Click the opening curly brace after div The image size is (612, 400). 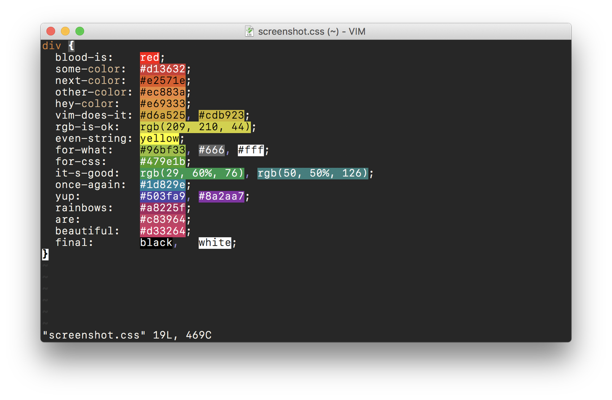point(71,46)
